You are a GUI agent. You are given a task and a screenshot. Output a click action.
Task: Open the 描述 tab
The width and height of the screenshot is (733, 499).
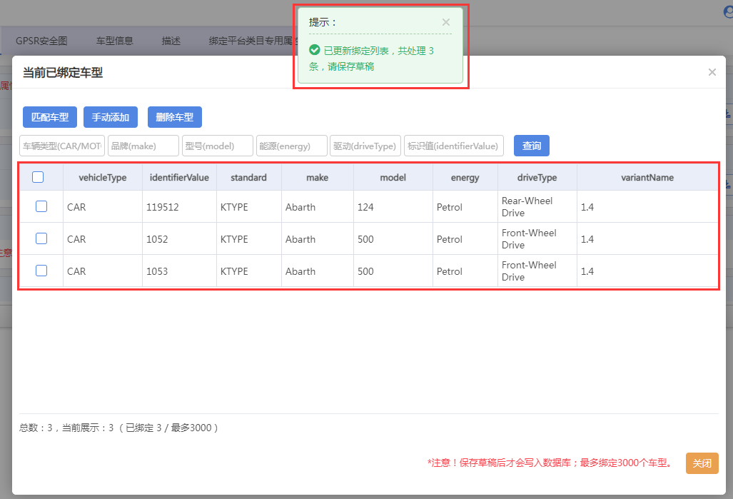(171, 41)
